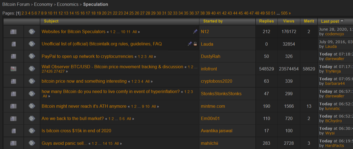Sort topics by the Replies column
This screenshot has height=149, width=353.
(x=266, y=21)
